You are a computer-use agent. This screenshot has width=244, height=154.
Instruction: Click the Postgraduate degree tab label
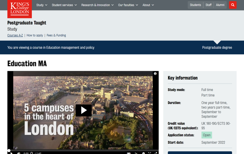pyautogui.click(x=217, y=47)
